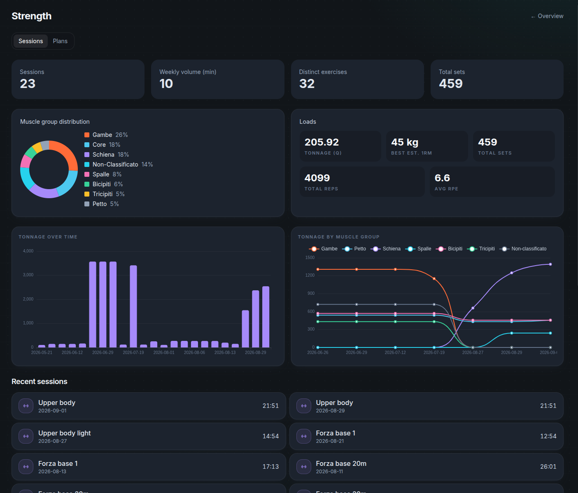The height and width of the screenshot is (493, 578).
Task: Click the Distinct exercises 32 card
Action: pyautogui.click(x=357, y=79)
